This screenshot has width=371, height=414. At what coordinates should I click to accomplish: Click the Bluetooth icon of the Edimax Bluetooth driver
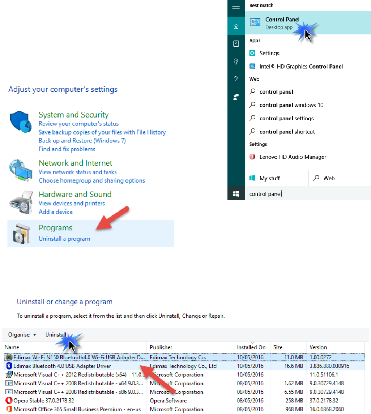[x=9, y=366]
